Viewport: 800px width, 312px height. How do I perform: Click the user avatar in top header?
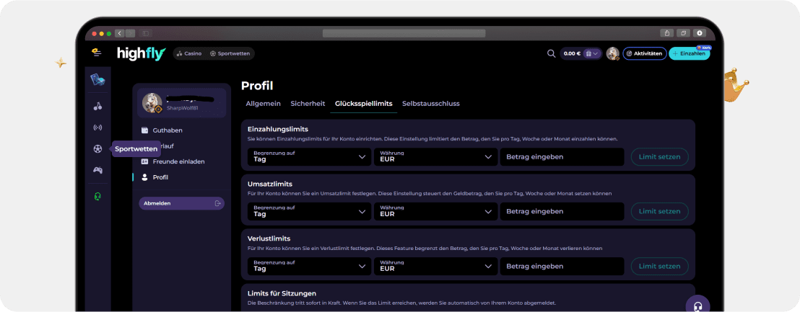tap(612, 53)
